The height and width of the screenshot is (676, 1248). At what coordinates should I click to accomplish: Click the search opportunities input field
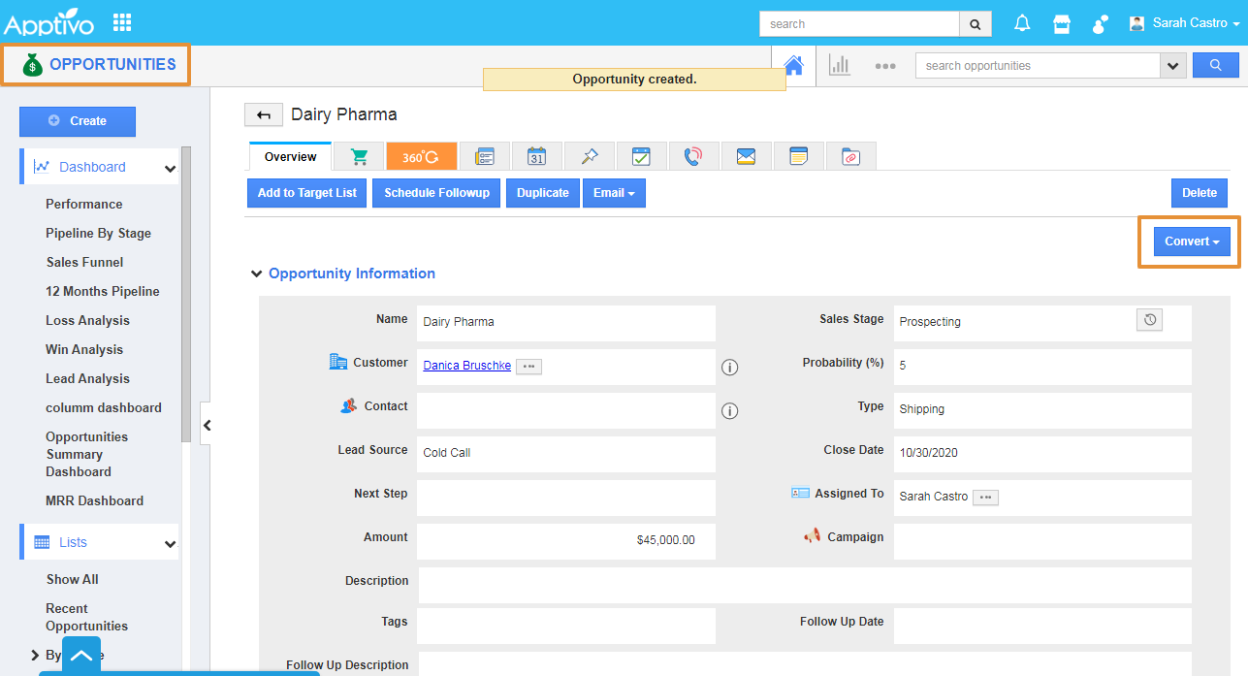[x=1037, y=66]
